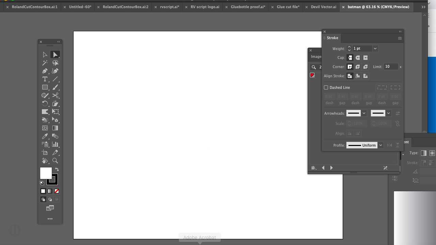Pick the Zoom tool at the toolbar bottom

[x=55, y=161]
